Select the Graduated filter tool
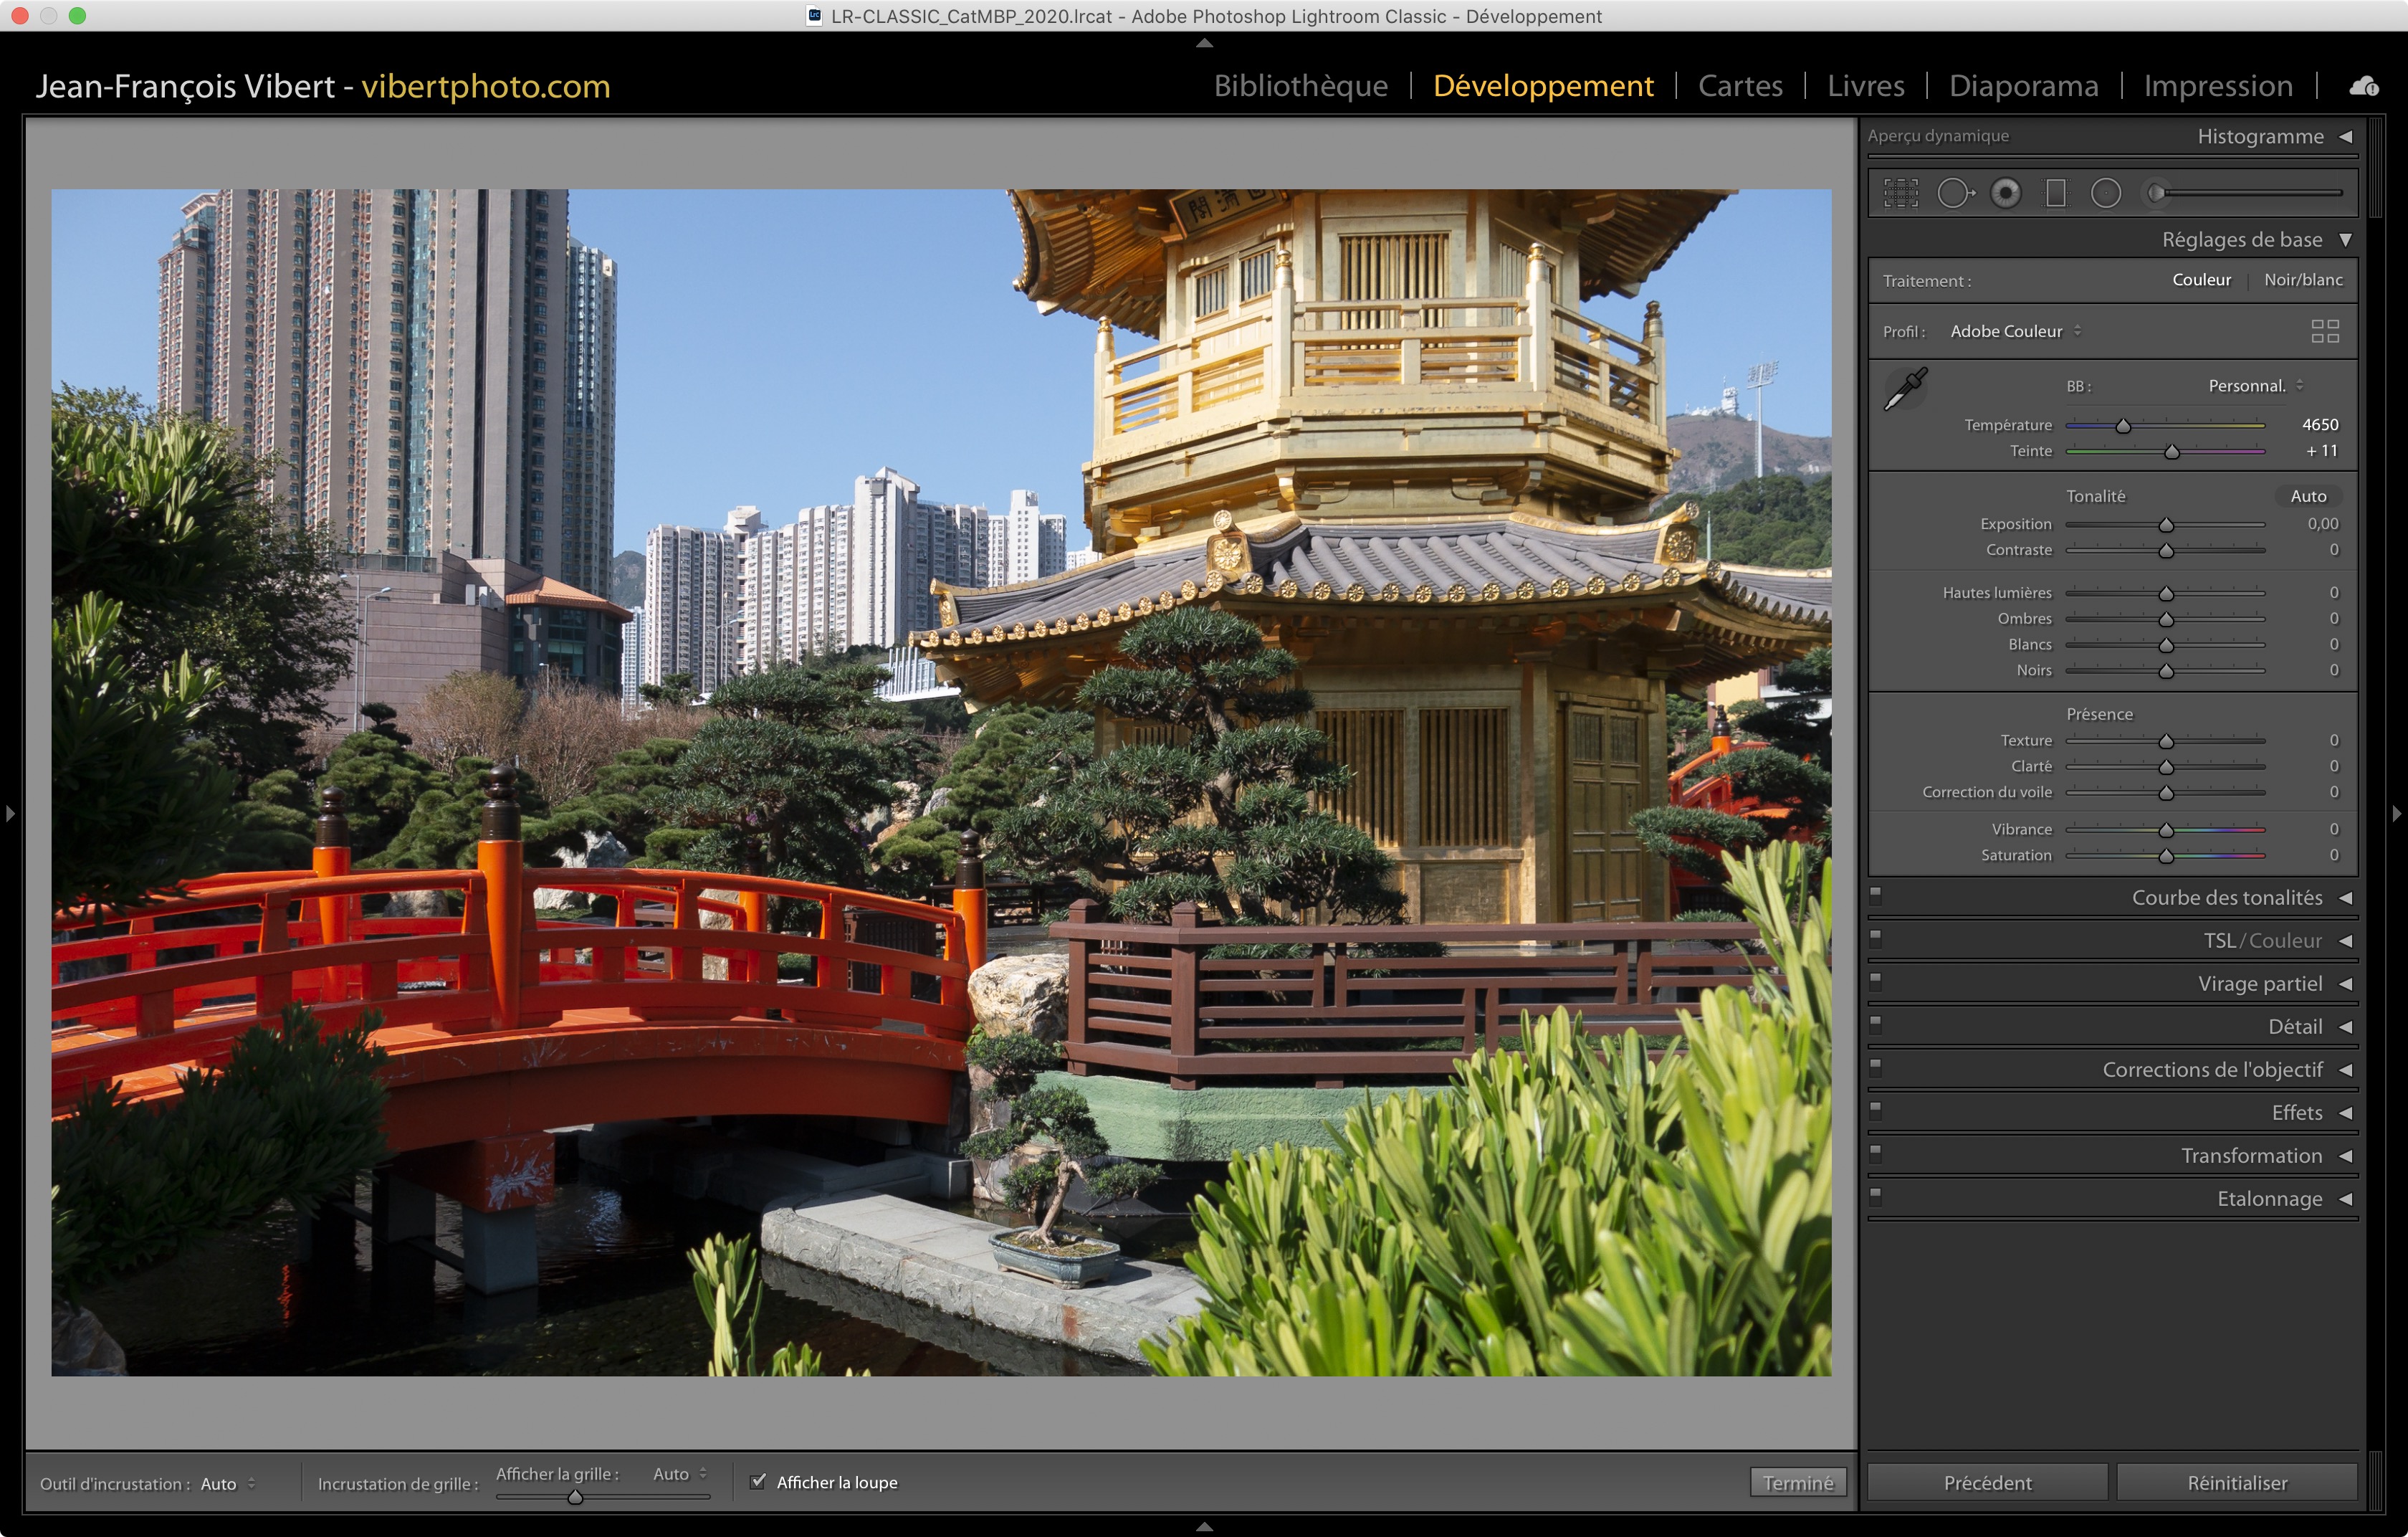The width and height of the screenshot is (2408, 1537). click(x=2056, y=193)
